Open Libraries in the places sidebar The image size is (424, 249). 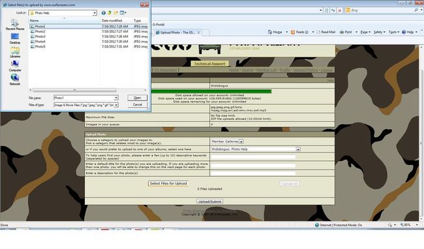click(x=15, y=52)
